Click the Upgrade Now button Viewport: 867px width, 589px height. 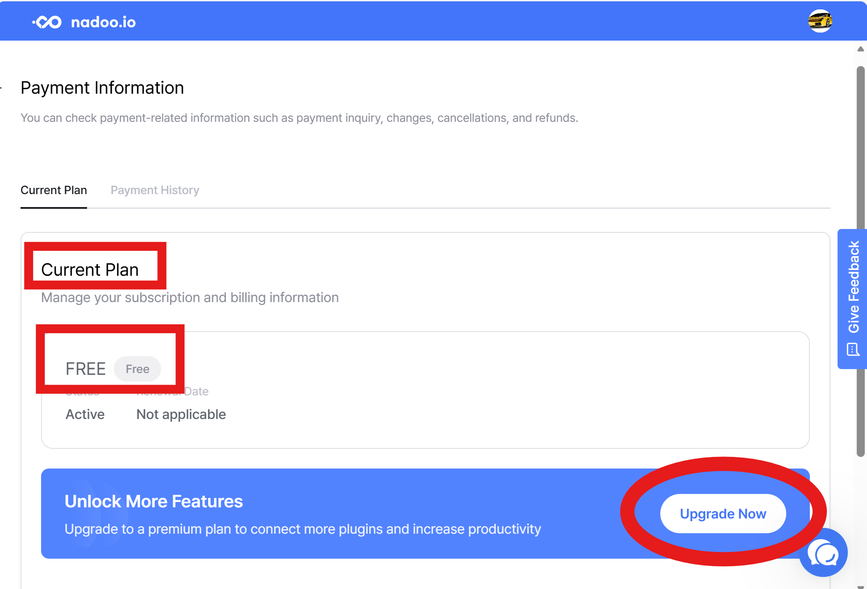723,514
